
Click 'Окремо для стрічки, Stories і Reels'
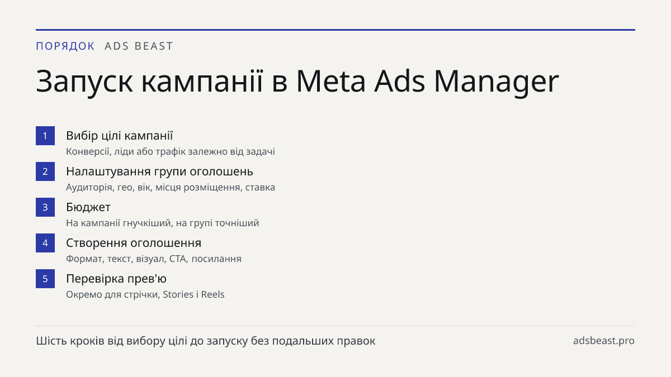point(145,294)
